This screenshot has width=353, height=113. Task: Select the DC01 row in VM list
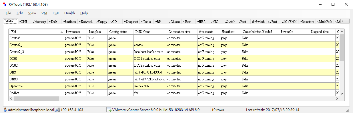(174, 59)
